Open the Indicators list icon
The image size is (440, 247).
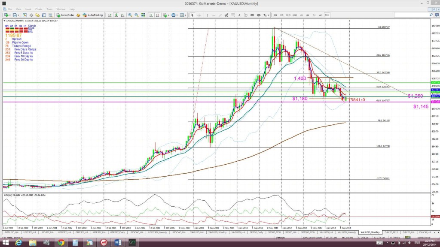point(165,15)
